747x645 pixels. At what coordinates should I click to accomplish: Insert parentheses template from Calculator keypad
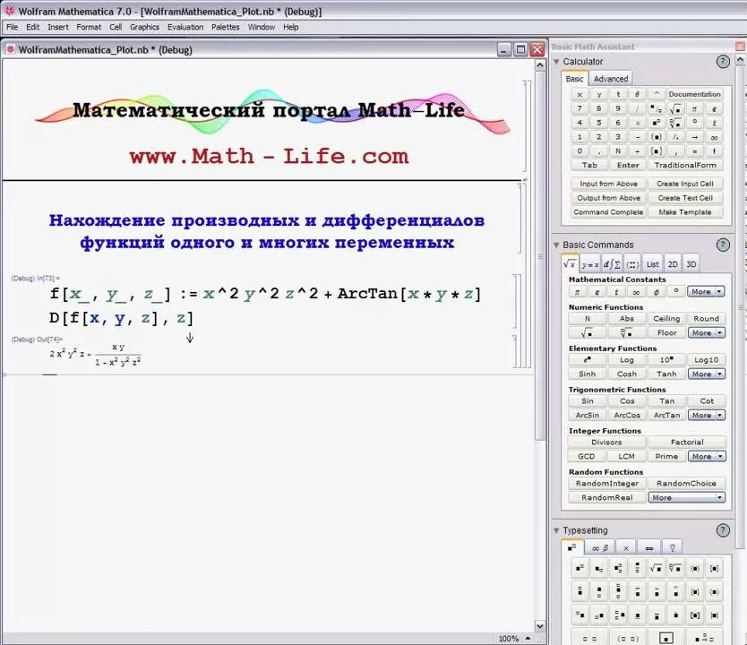656,137
